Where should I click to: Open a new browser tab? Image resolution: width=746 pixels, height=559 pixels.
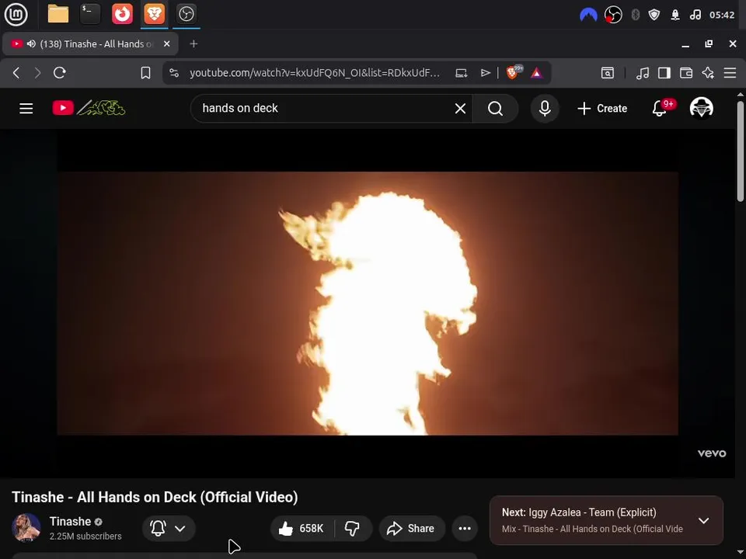pyautogui.click(x=193, y=43)
